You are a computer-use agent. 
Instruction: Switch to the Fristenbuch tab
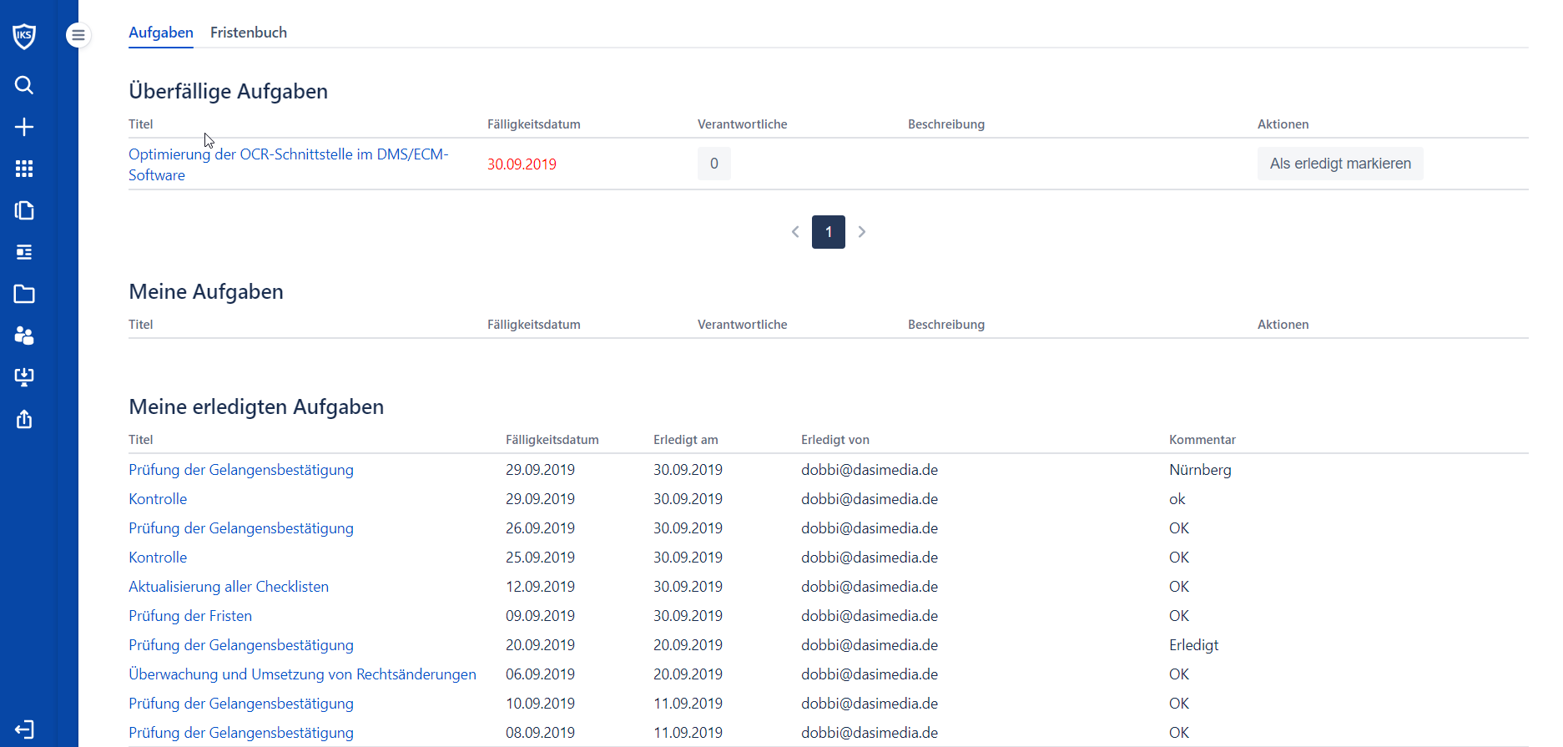pos(249,33)
